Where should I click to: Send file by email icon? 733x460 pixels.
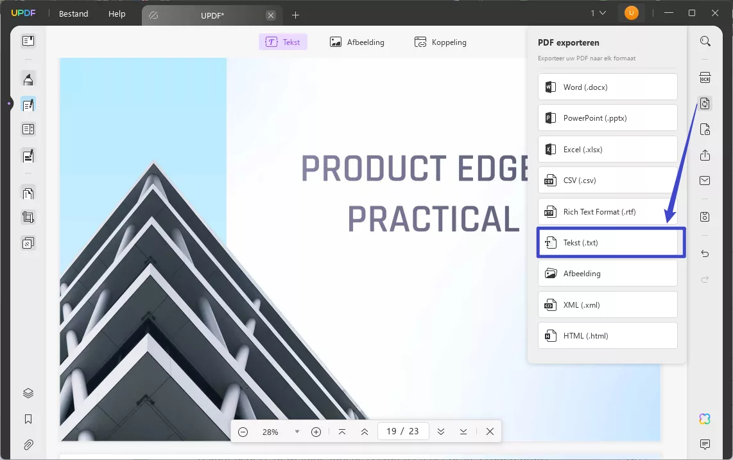pyautogui.click(x=705, y=181)
